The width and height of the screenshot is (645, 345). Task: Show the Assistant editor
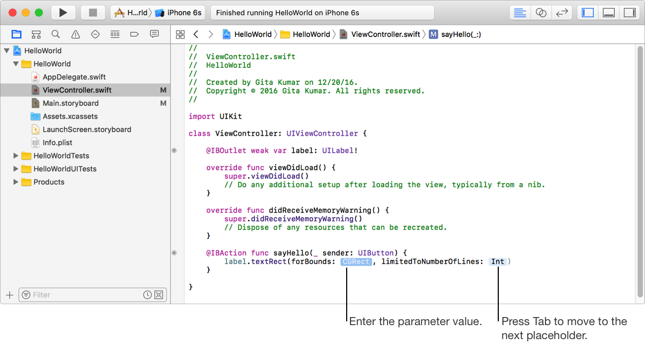(x=541, y=12)
